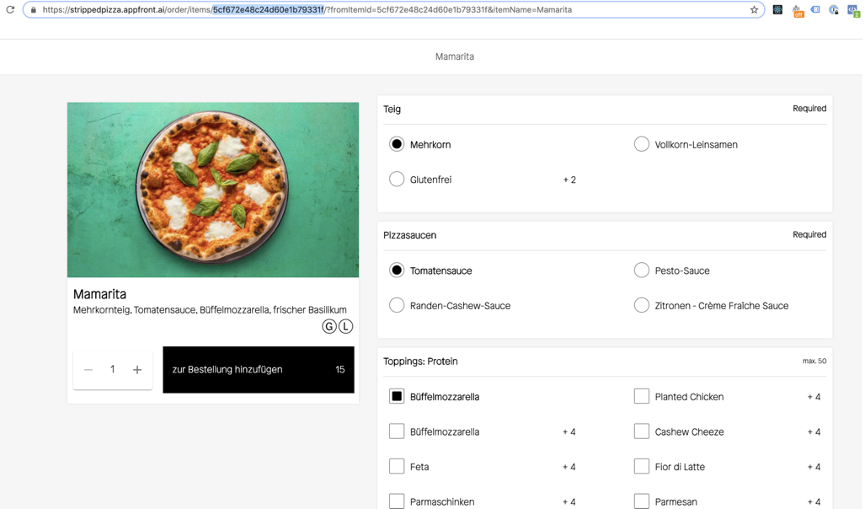Click the 'Pizzasaucen' section heading
Screen dimensions: 865x509
pos(410,235)
